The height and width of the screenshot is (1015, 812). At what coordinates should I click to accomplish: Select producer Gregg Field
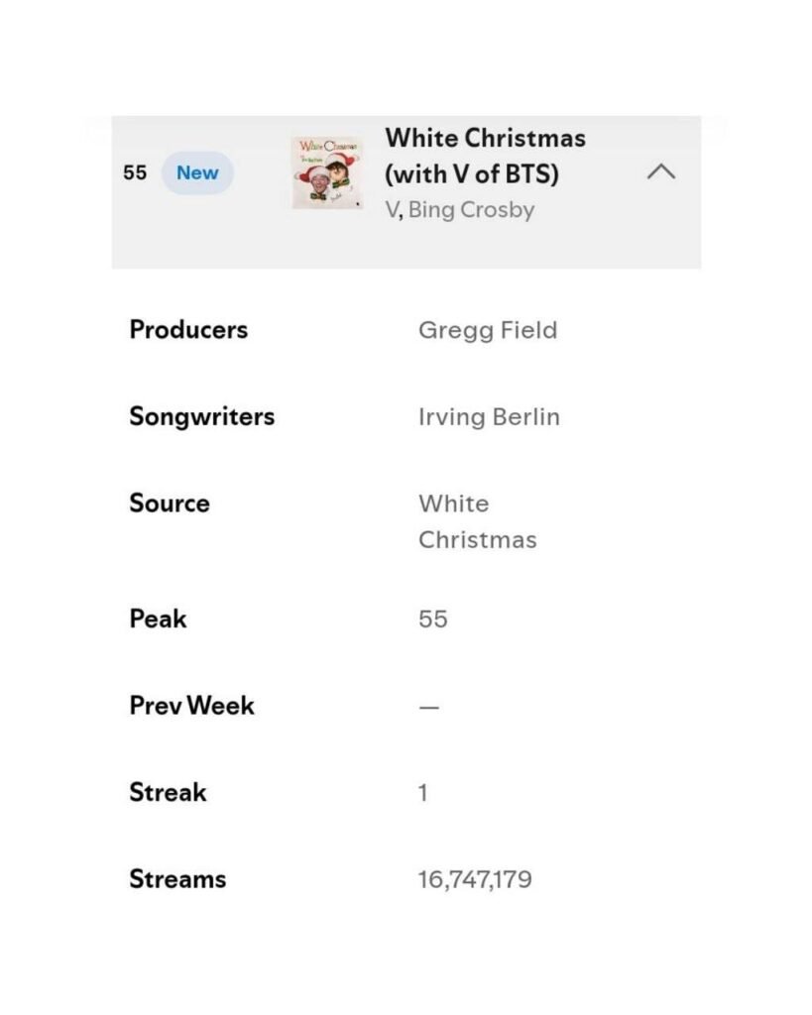(488, 330)
